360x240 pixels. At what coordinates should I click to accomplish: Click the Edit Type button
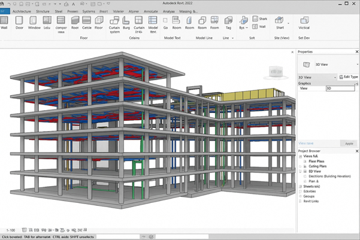click(348, 77)
